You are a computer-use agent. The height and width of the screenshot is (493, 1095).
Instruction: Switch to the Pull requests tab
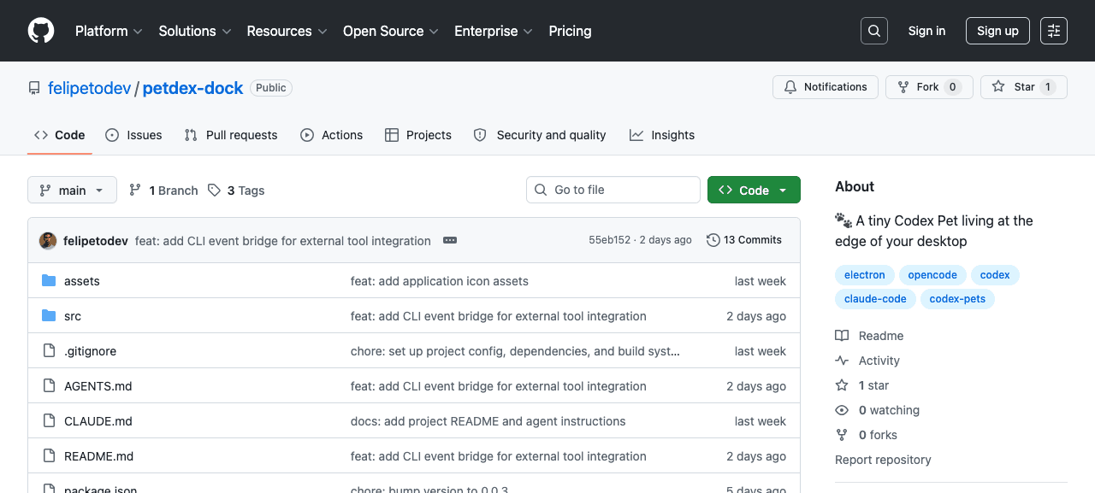(231, 135)
